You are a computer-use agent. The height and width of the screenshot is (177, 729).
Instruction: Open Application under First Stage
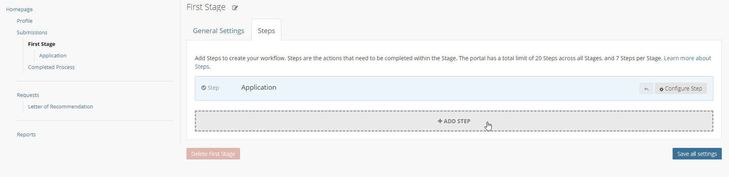(x=53, y=55)
